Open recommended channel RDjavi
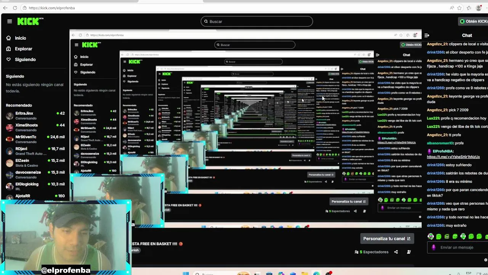The image size is (488, 275). [35, 151]
